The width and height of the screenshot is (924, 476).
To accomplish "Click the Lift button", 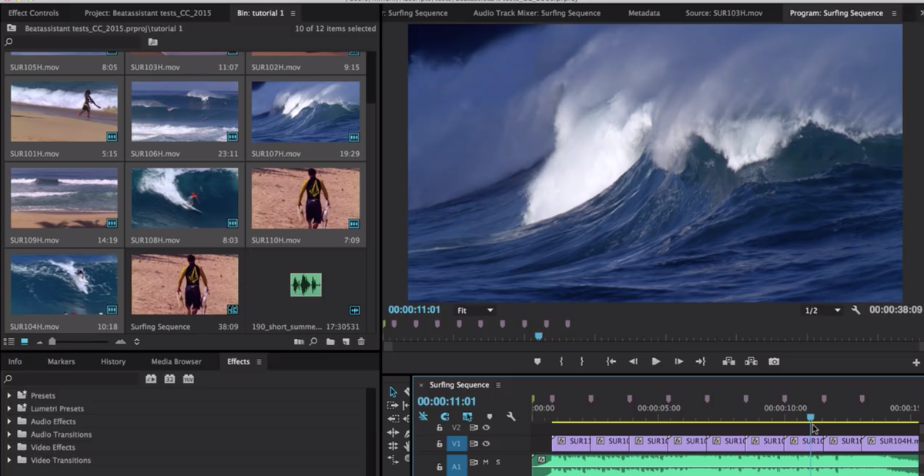I will click(x=728, y=361).
